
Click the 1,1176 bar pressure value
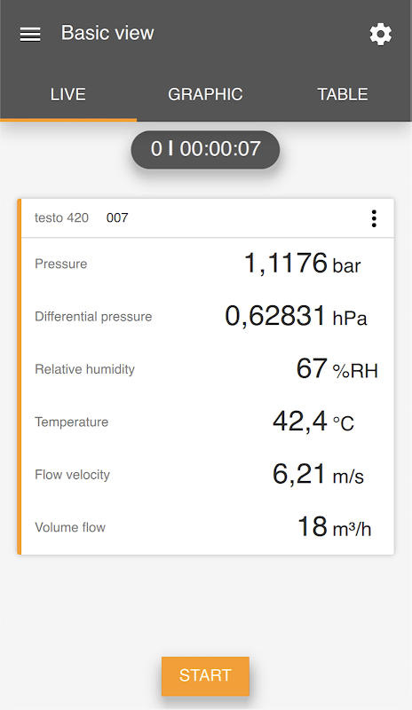pyautogui.click(x=302, y=263)
